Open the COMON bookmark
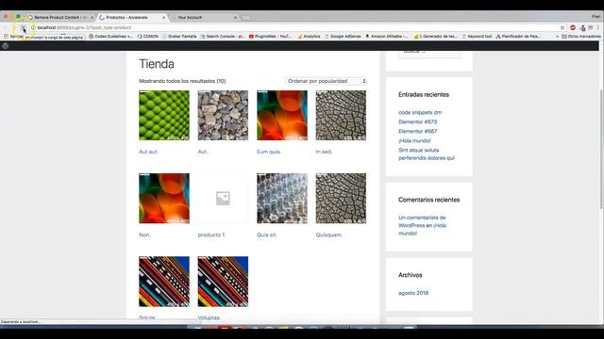604x339 pixels. pyautogui.click(x=147, y=36)
